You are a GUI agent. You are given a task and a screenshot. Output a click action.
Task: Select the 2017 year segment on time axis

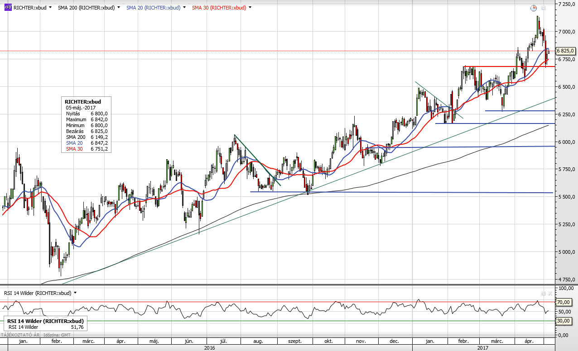tap(483, 348)
